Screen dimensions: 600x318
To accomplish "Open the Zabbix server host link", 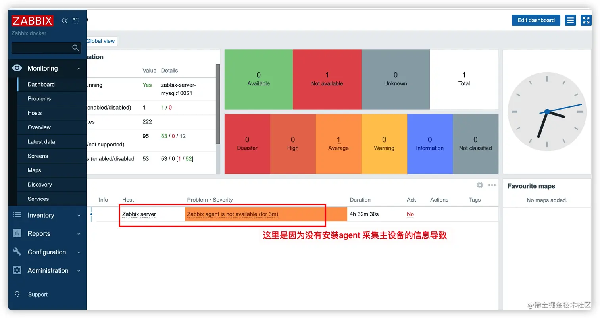I will coord(139,214).
